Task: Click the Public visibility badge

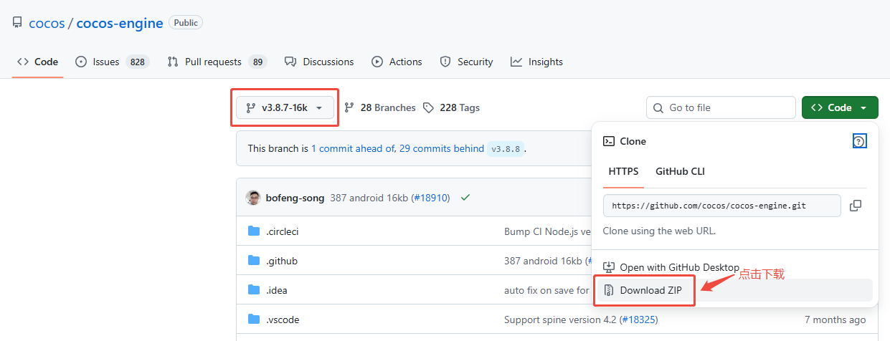Action: coord(186,23)
